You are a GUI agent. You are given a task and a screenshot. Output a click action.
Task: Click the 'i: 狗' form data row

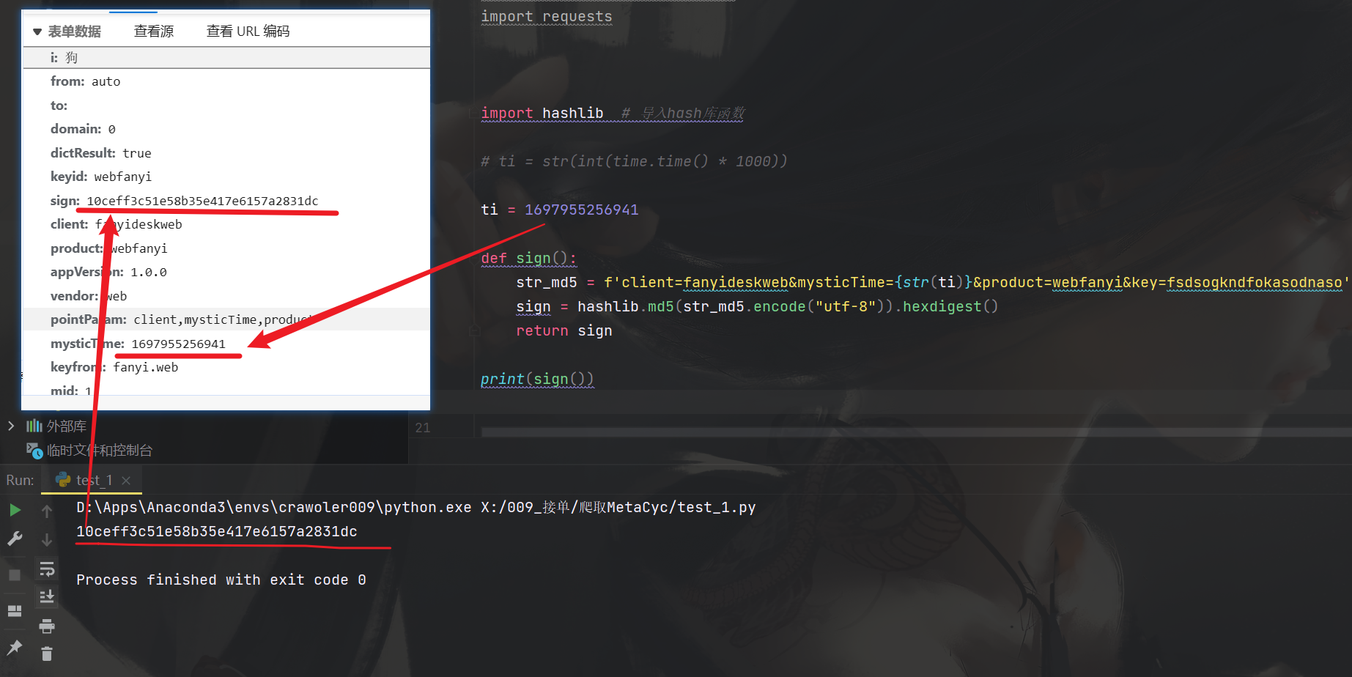click(226, 57)
